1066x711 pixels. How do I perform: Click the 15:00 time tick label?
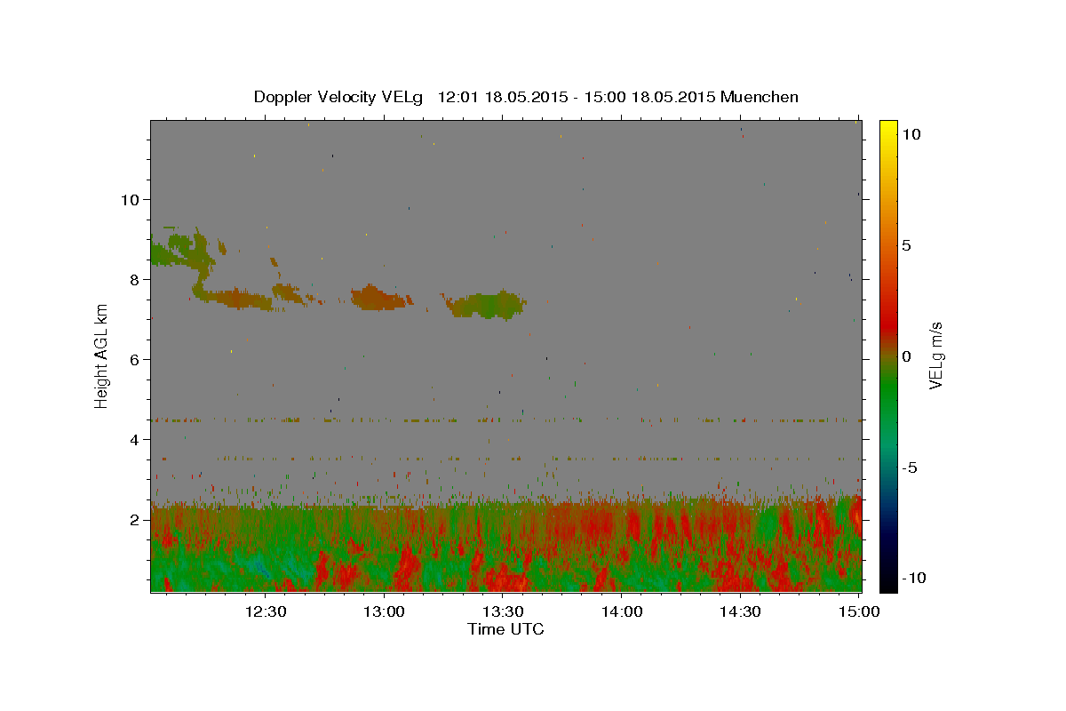pyautogui.click(x=859, y=611)
